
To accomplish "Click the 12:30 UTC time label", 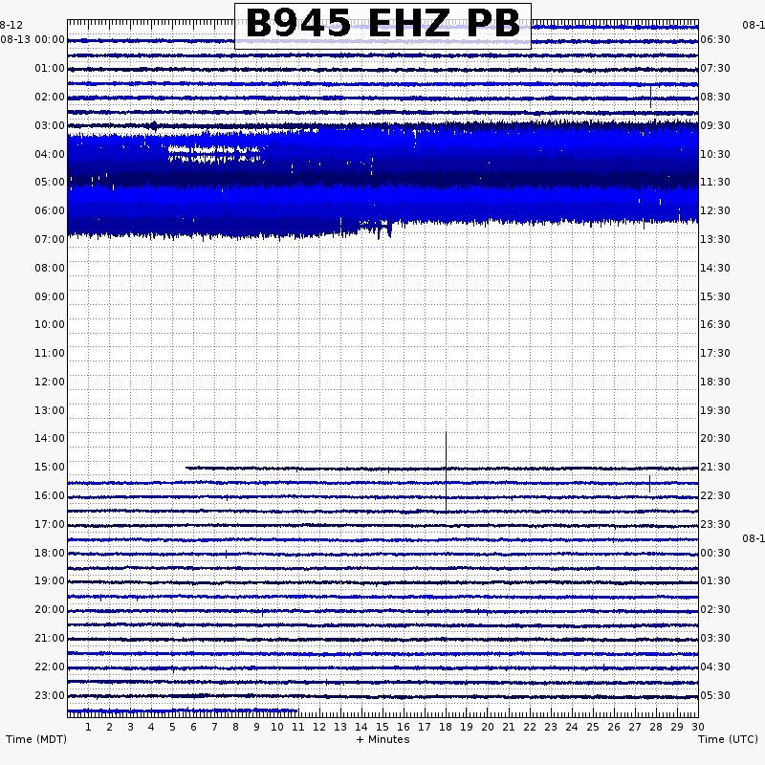I will click(x=715, y=210).
